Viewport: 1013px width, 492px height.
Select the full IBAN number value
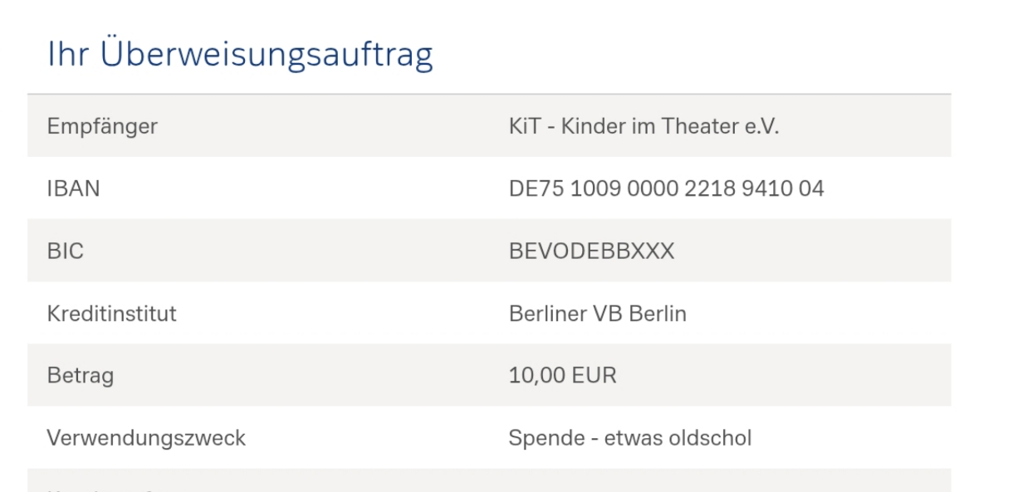(666, 189)
